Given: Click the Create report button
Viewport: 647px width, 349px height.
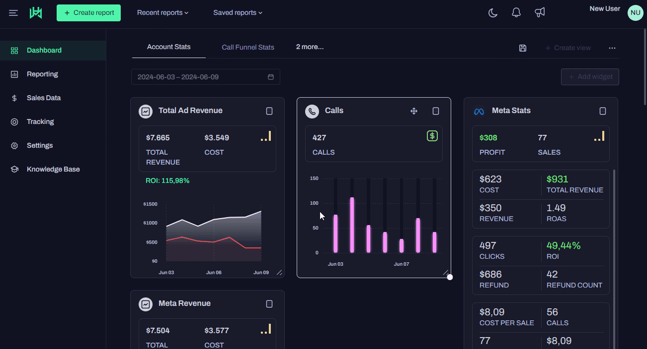Looking at the screenshot, I should point(88,12).
